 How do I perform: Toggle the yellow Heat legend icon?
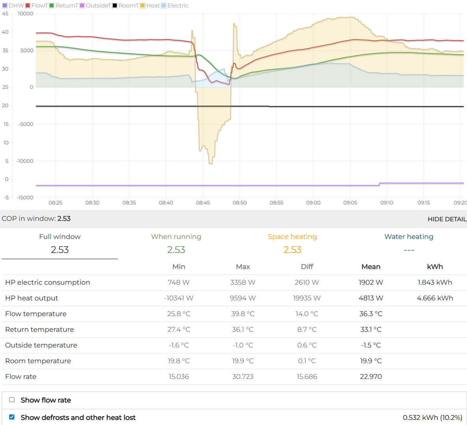(143, 6)
